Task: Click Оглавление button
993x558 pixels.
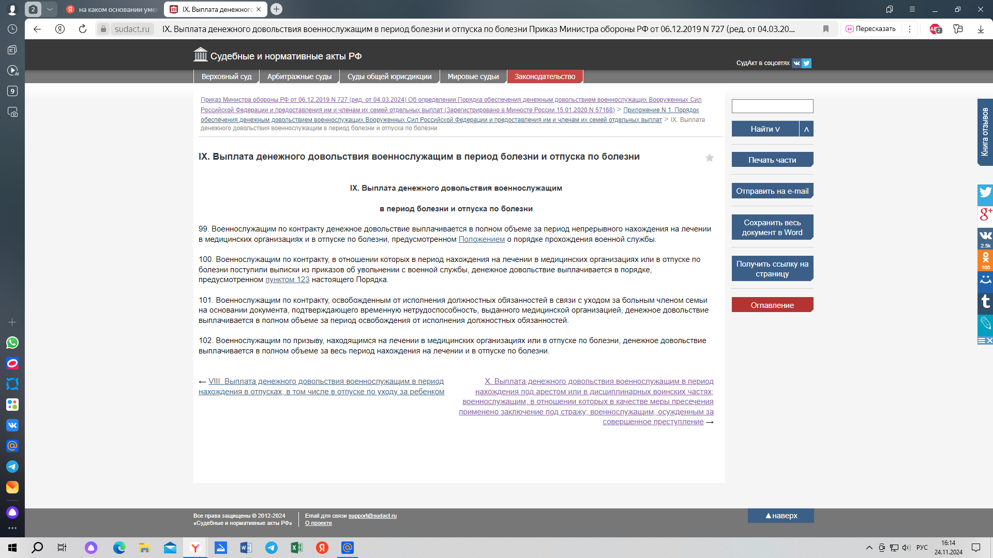Action: coord(772,305)
